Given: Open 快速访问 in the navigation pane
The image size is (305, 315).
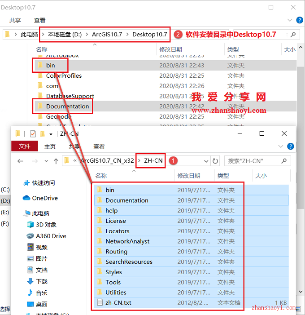Looking at the screenshot, I should pyautogui.click(x=39, y=183).
